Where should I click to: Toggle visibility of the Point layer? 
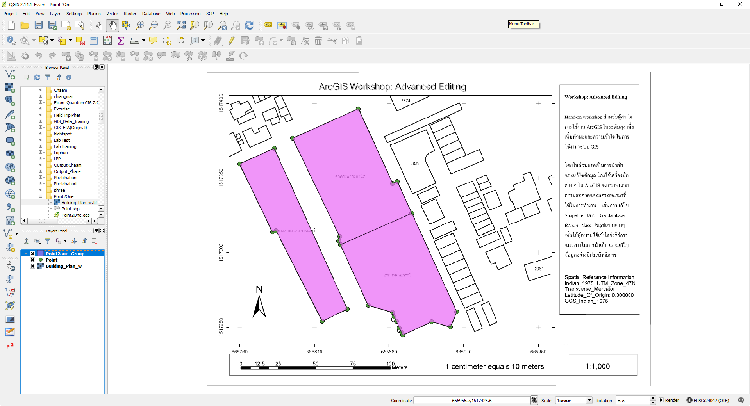33,260
